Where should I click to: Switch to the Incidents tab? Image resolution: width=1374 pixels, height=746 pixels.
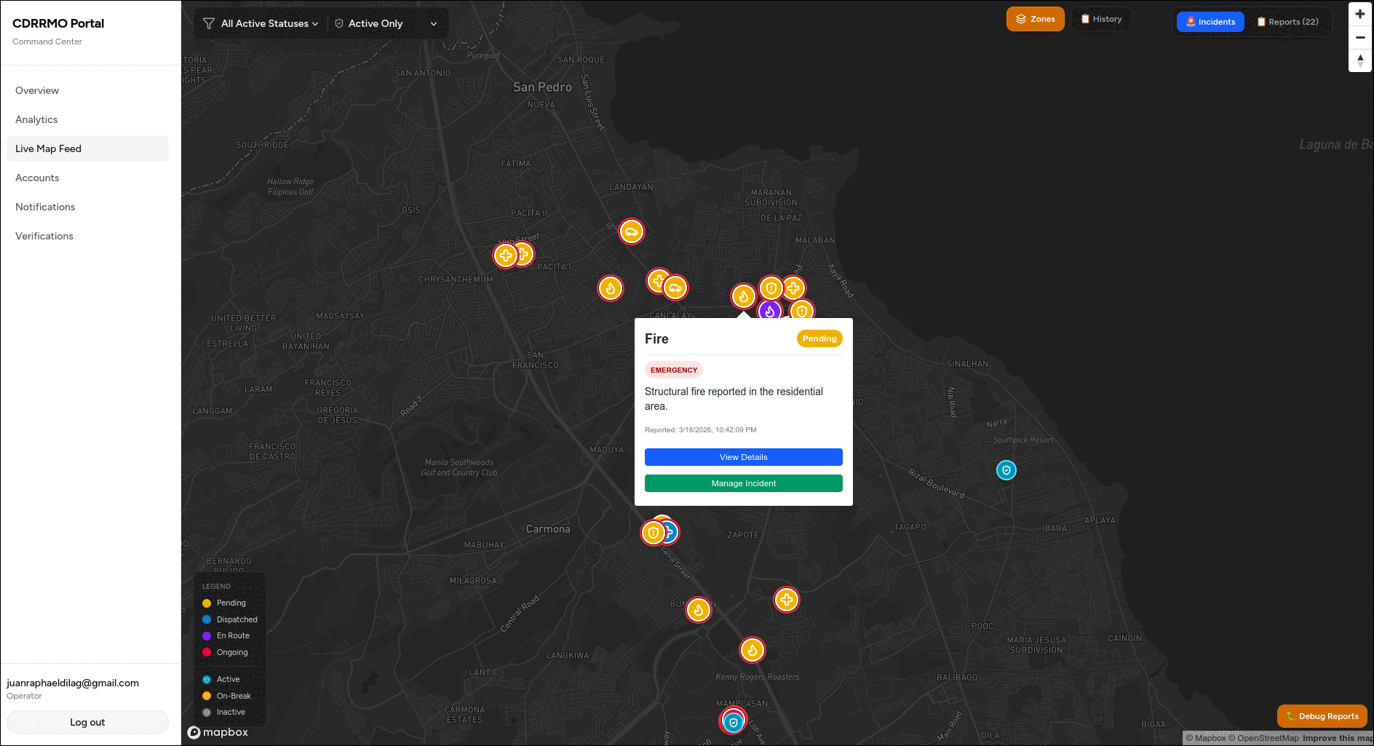coord(1210,22)
